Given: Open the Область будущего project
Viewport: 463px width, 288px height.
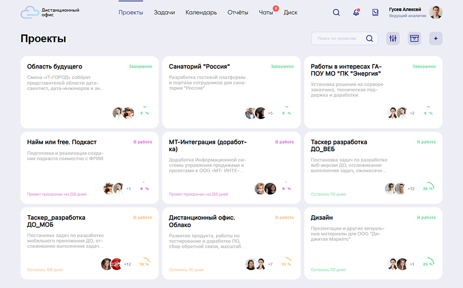Looking at the screenshot, I should 54,67.
